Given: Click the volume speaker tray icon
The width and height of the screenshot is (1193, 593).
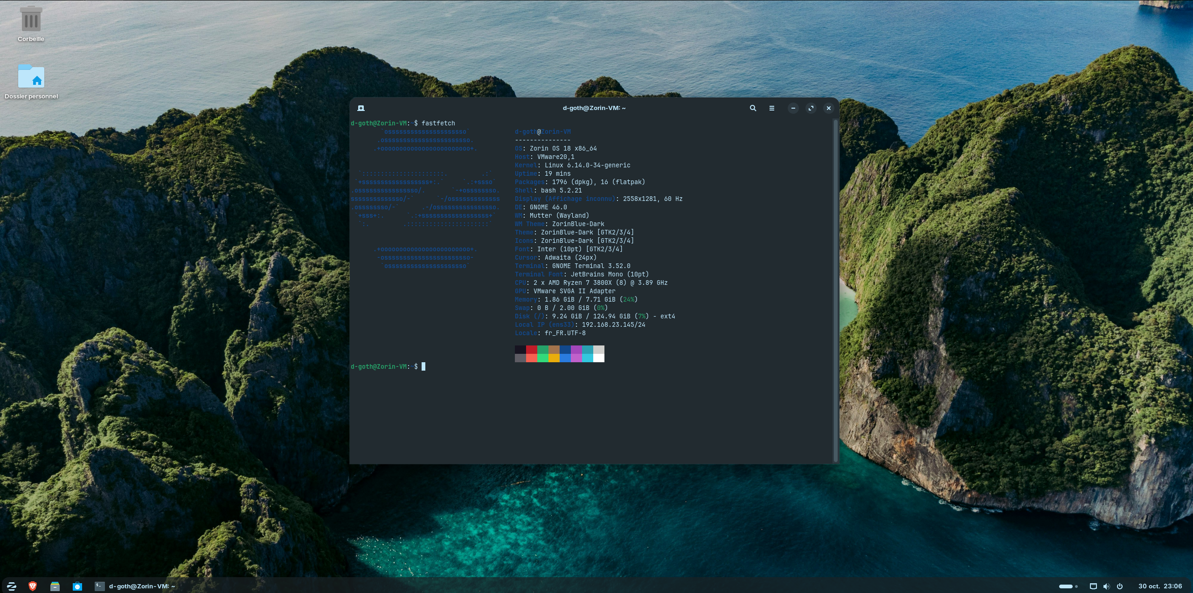Looking at the screenshot, I should tap(1106, 586).
